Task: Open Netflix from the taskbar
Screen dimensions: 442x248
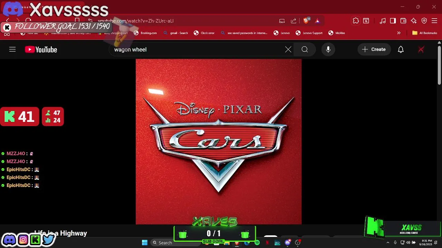Action: [267, 242]
